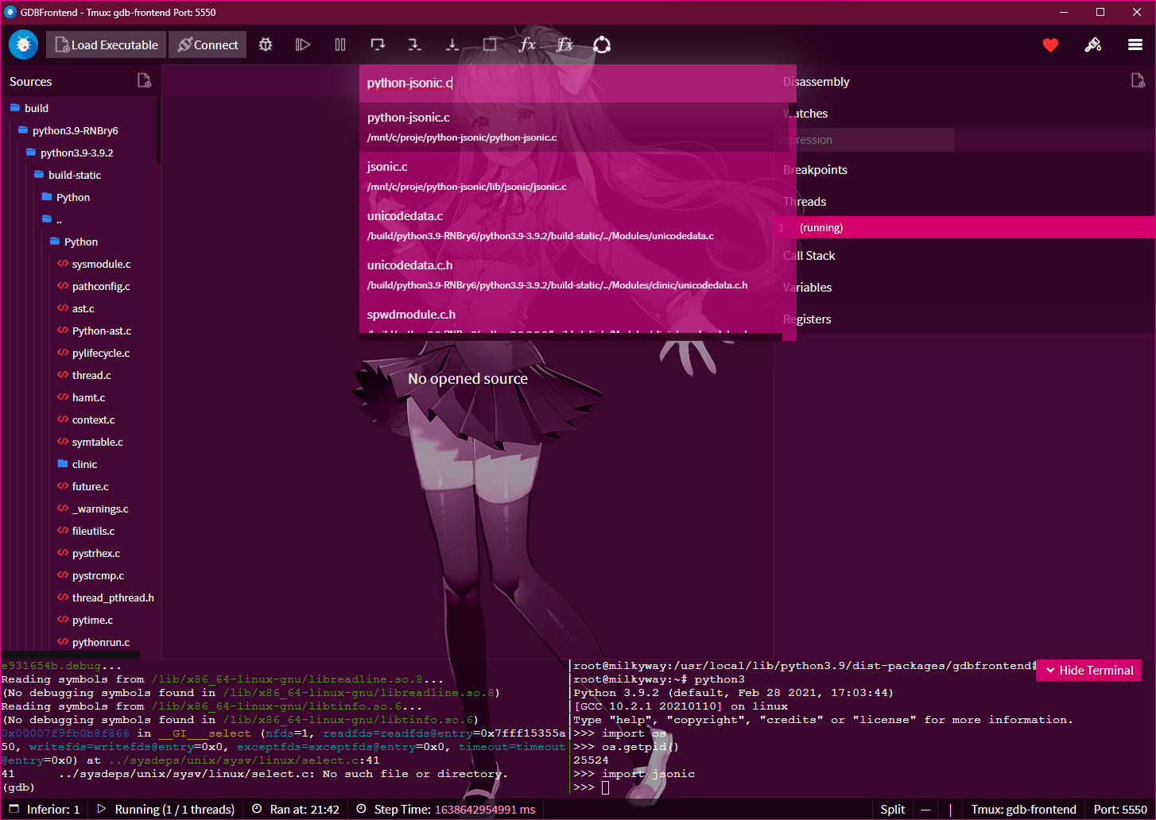Click the red heart icon

[x=1050, y=45]
